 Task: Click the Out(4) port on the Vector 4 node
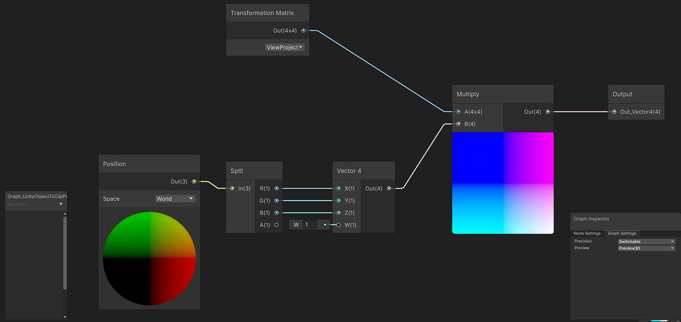389,188
